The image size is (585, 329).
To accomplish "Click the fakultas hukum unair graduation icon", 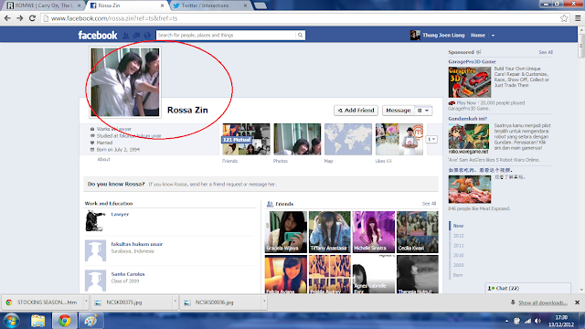I will tap(95, 250).
